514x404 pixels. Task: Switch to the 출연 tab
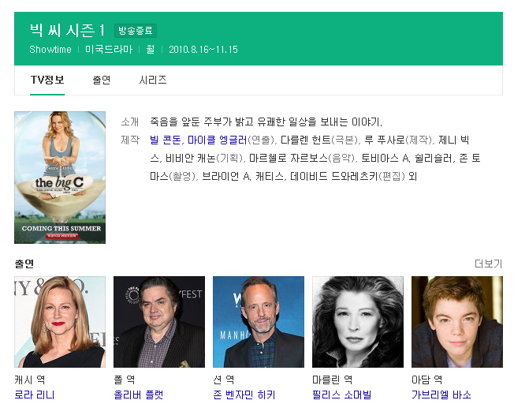102,80
